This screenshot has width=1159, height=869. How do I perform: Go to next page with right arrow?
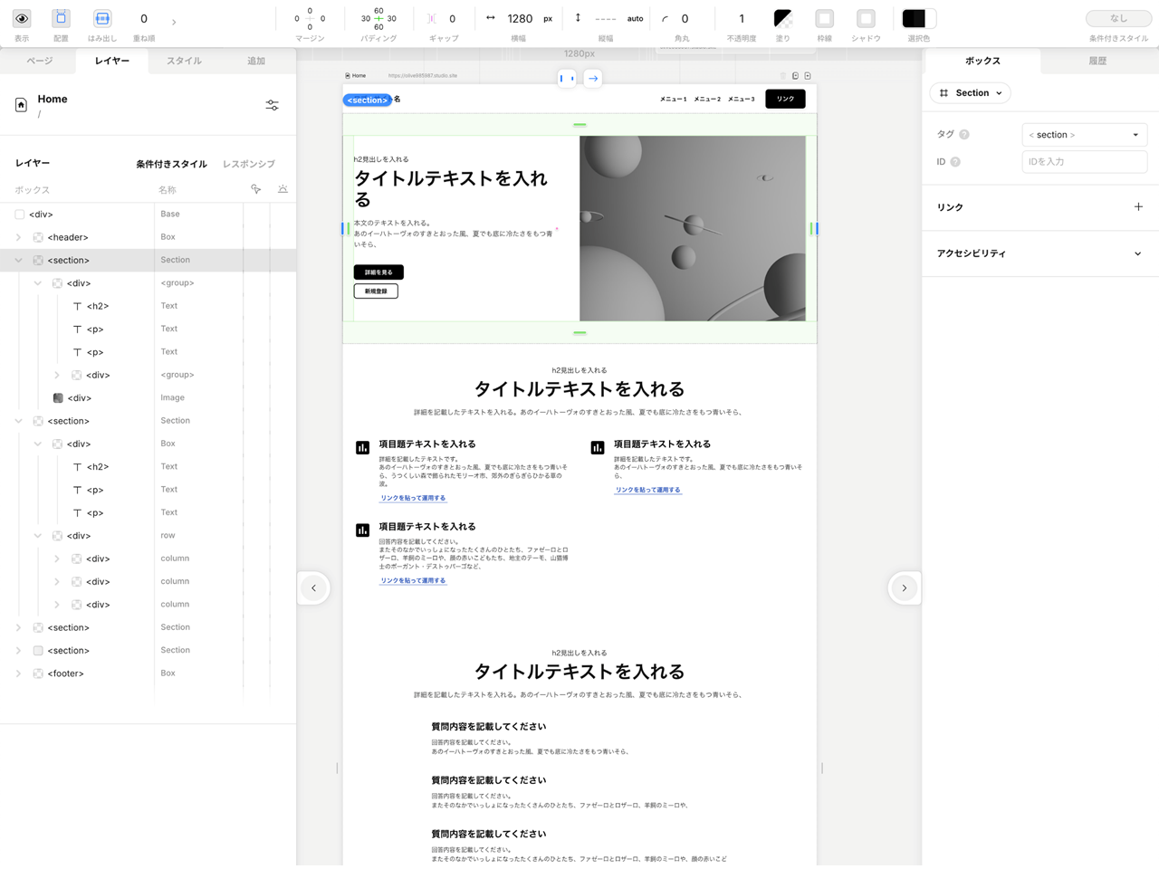tap(904, 588)
